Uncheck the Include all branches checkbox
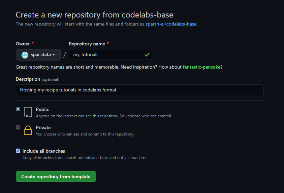 tap(18, 151)
